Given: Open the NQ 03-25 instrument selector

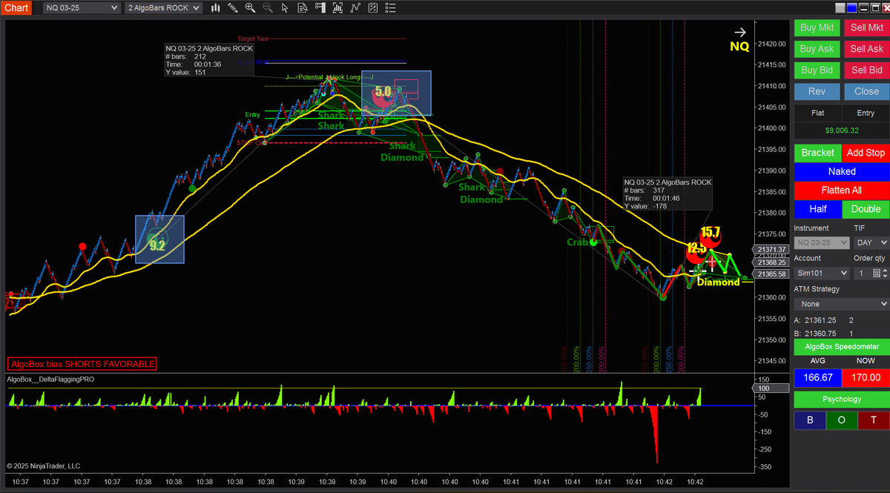Looking at the screenshot, I should (x=82, y=8).
